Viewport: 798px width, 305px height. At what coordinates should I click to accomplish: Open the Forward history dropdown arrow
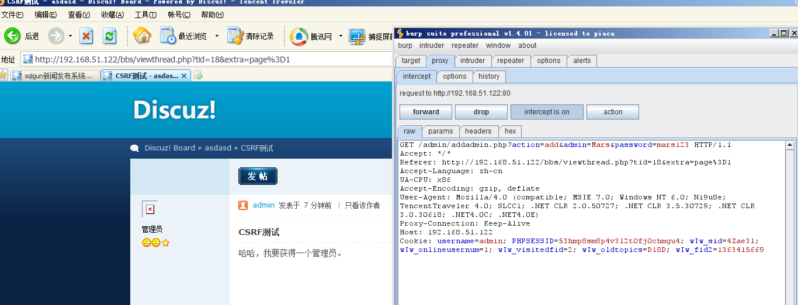(x=70, y=36)
